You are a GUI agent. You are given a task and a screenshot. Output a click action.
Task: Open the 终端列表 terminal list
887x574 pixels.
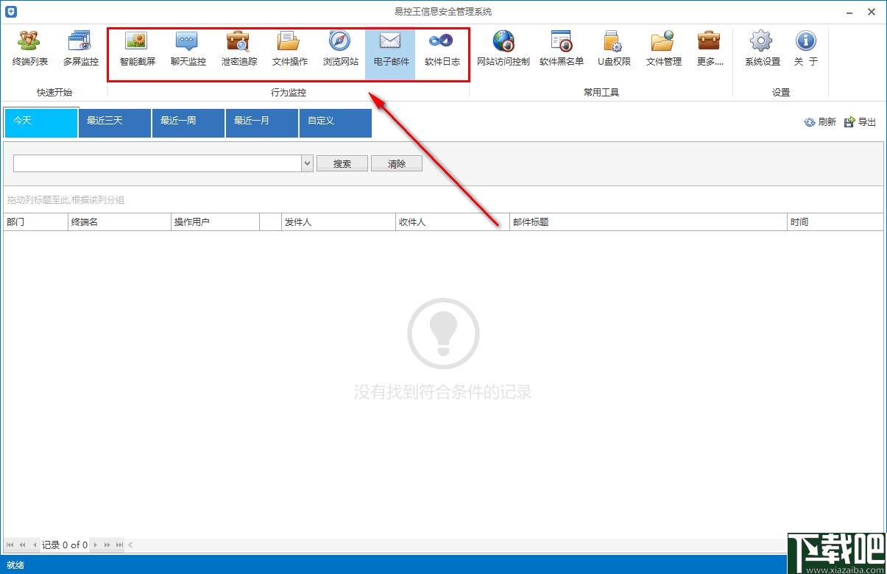click(x=30, y=49)
